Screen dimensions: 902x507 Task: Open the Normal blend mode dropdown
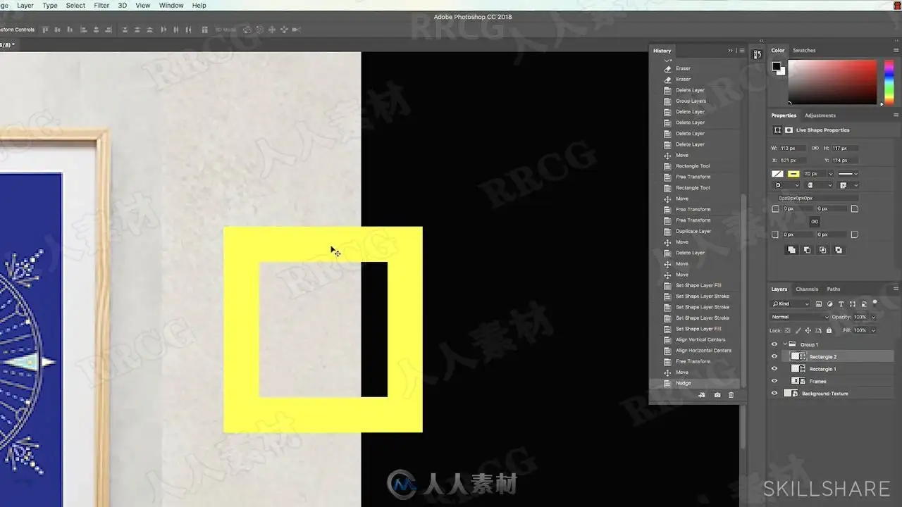(x=801, y=317)
